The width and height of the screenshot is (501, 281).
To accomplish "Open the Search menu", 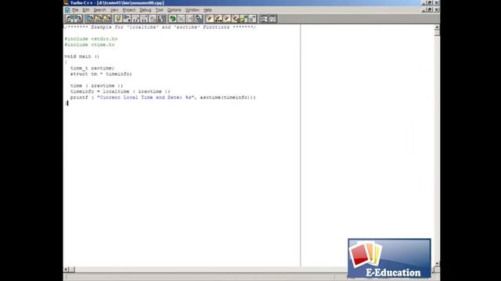I will [99, 10].
